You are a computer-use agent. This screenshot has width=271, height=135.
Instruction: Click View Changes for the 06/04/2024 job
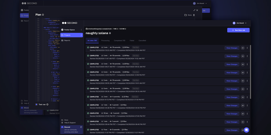point(232,48)
